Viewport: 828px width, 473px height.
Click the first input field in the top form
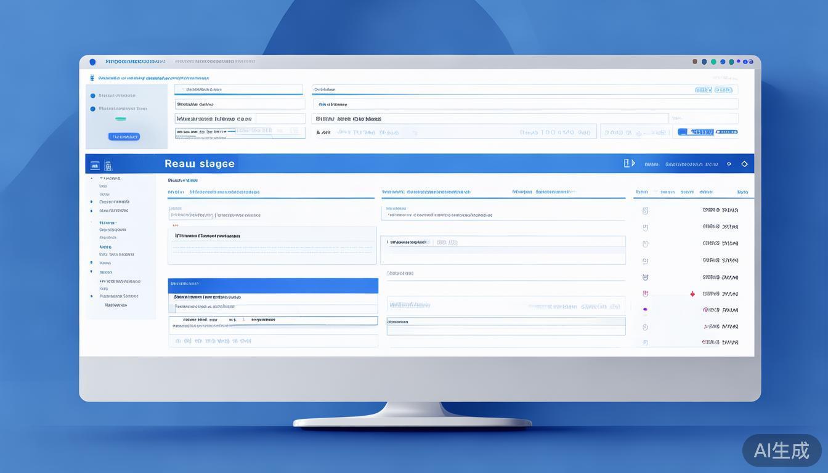(x=239, y=90)
